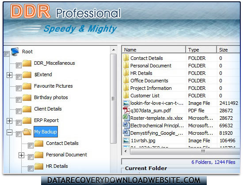Click the Personal Document folder icon in file list
243x185 pixels.
126,66
